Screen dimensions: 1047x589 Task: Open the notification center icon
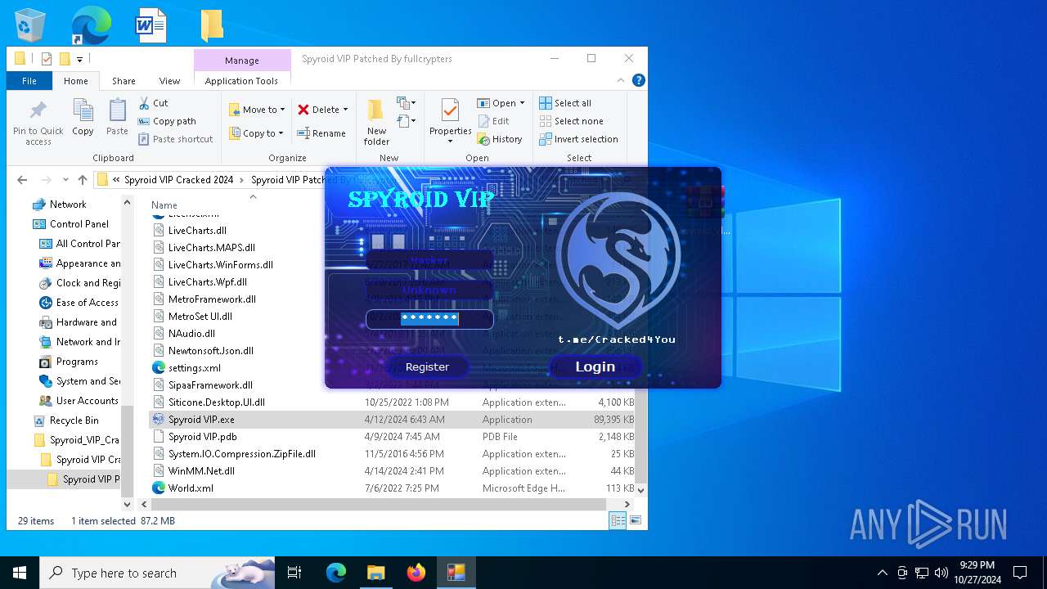(1020, 573)
